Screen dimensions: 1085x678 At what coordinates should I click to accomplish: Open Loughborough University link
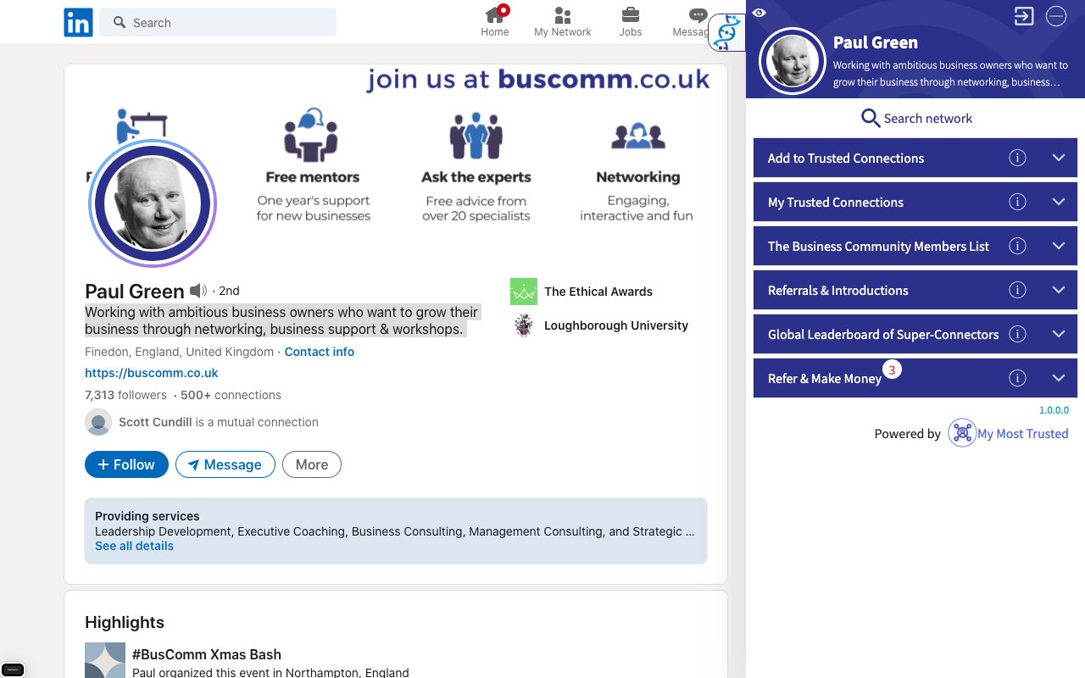coord(616,325)
